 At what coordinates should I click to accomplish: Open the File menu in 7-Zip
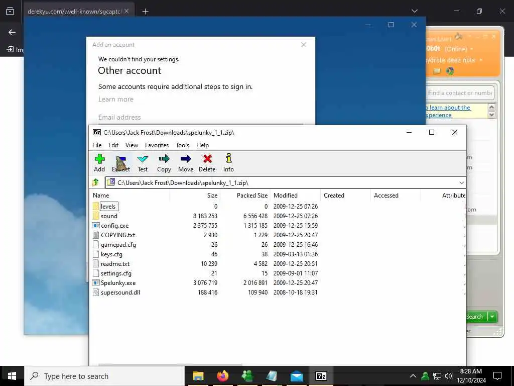pyautogui.click(x=97, y=145)
